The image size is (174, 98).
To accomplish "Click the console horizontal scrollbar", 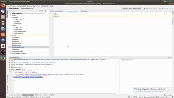I will 65,93.
